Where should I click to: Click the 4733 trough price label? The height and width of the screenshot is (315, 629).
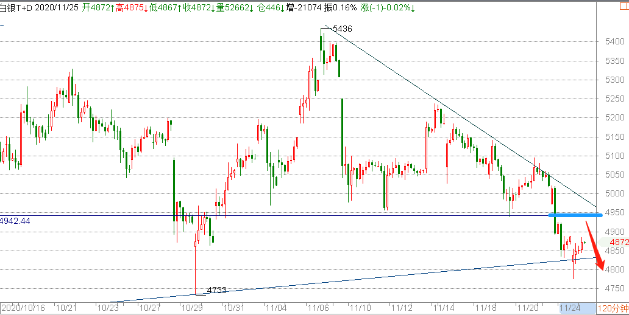[x=217, y=290]
